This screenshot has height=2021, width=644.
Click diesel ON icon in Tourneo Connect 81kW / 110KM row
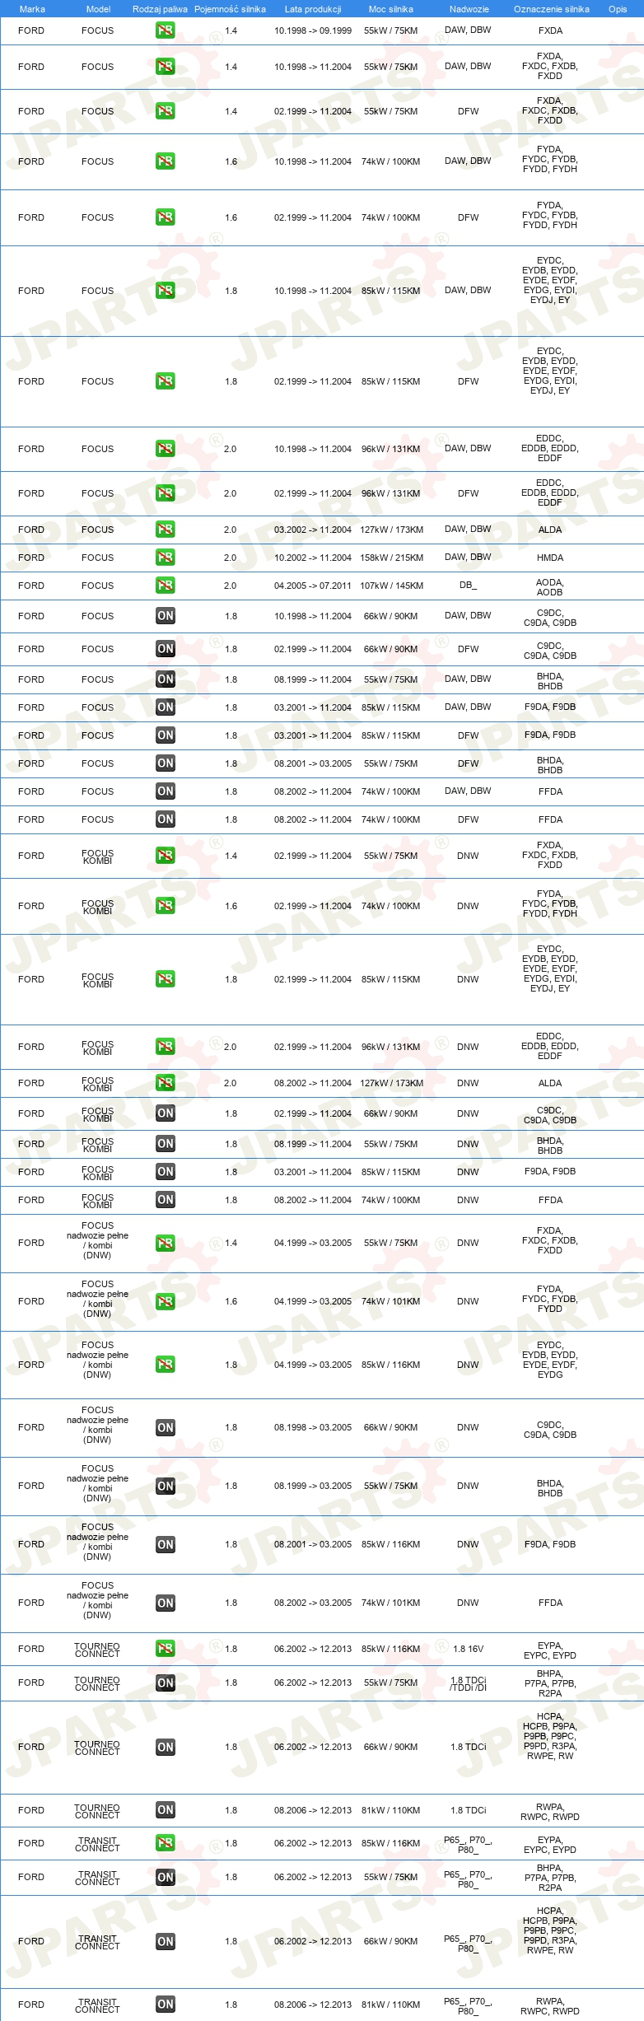[x=165, y=1810]
